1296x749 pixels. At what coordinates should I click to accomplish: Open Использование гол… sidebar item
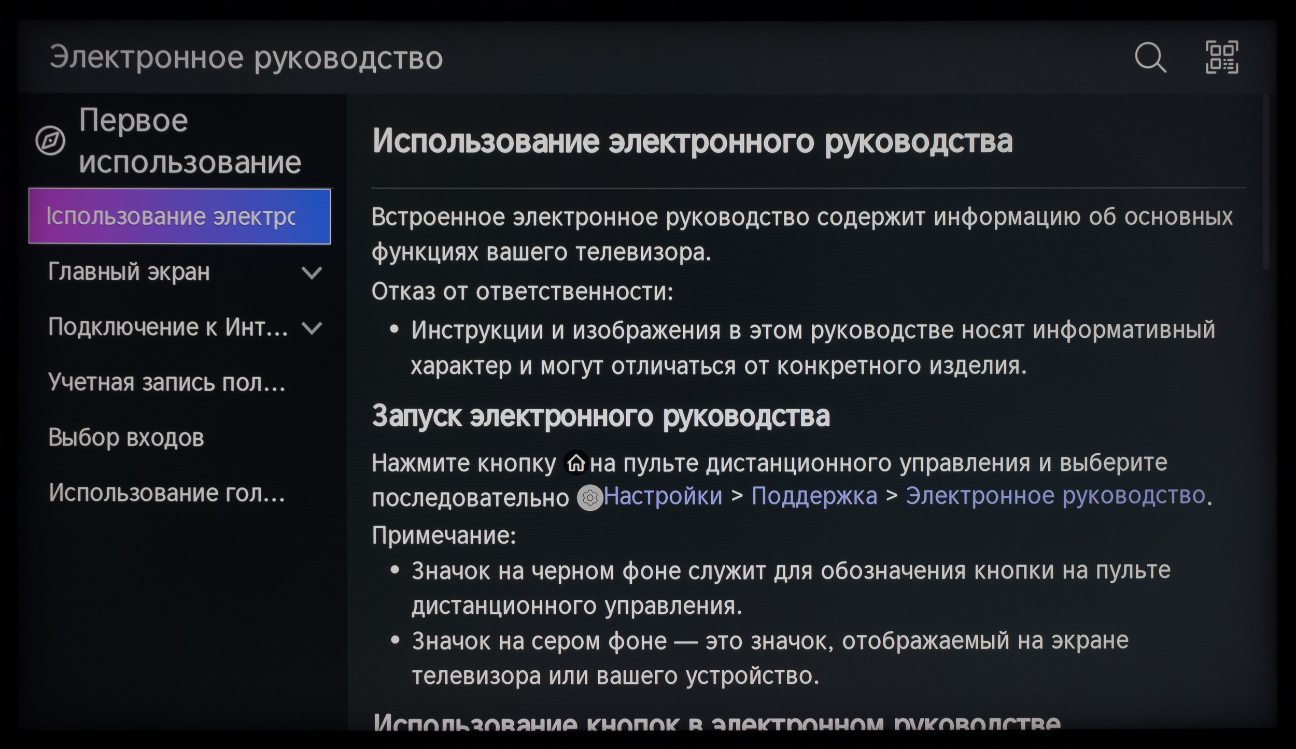[x=167, y=493]
